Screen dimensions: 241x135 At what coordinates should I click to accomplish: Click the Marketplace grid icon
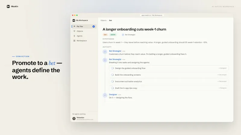click(74, 40)
